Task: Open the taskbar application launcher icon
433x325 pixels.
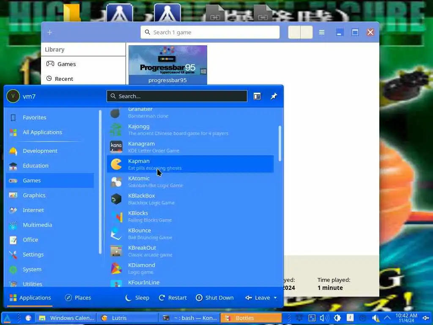Action: 7,318
